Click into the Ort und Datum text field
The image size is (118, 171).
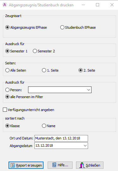pyautogui.click(x=61, y=138)
